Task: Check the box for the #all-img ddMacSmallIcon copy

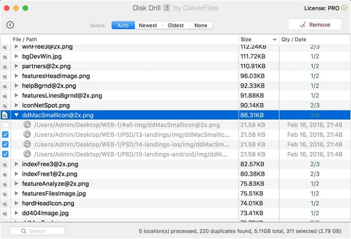Action: [x=5, y=125]
